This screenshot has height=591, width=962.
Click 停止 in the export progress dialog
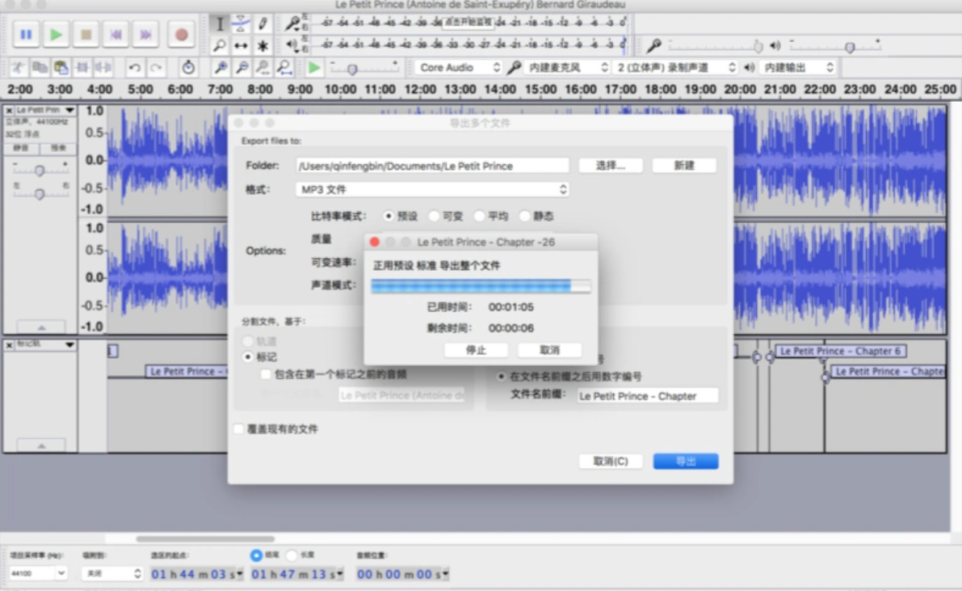point(476,350)
